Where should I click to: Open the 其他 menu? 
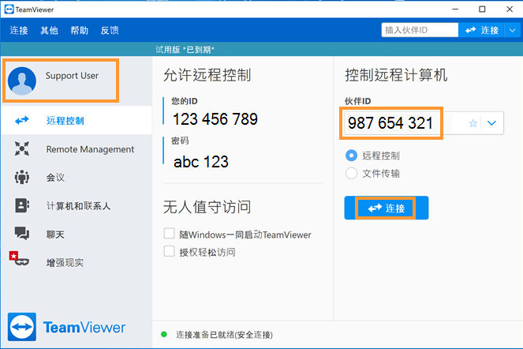click(x=49, y=30)
